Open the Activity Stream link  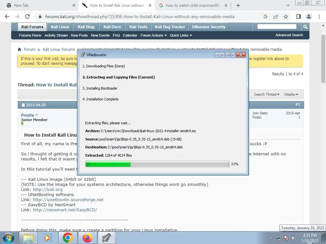(56, 35)
